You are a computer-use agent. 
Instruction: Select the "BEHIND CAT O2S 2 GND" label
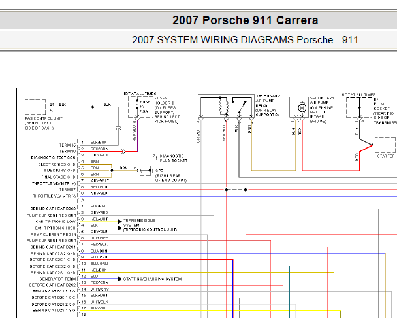tap(53, 253)
